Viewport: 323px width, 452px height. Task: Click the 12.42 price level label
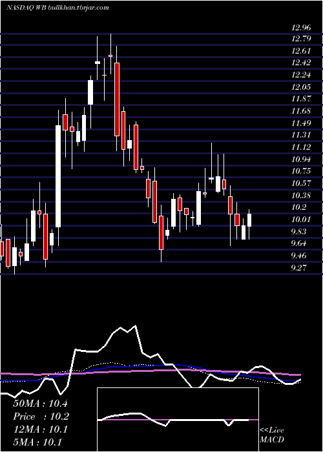301,63
